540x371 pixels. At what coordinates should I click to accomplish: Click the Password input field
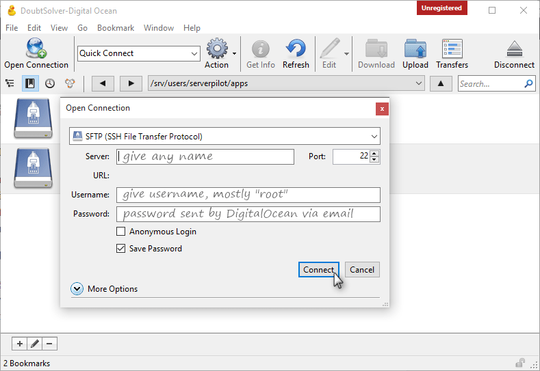[248, 214]
